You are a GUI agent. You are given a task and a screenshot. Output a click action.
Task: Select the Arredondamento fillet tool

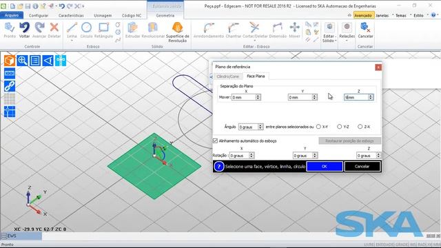(x=209, y=28)
